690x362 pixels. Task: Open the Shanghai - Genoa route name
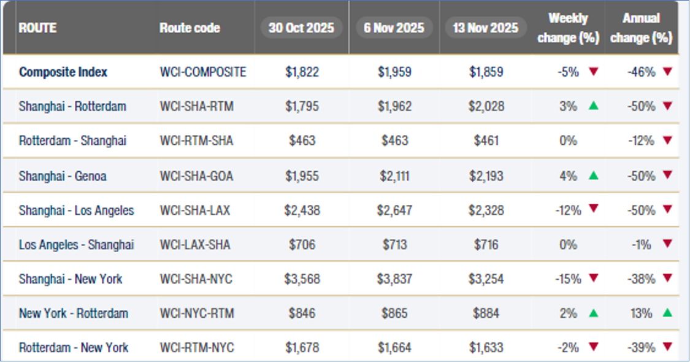point(63,176)
